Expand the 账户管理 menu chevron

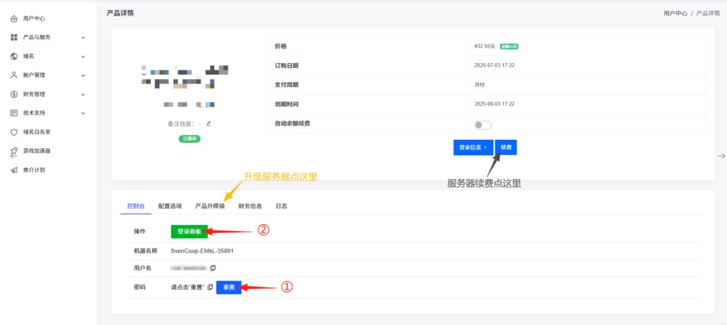click(83, 75)
